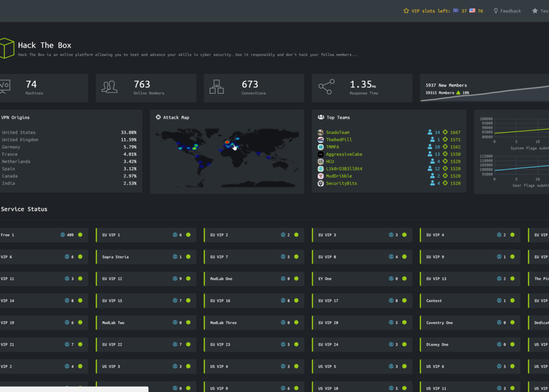Image resolution: width=549 pixels, height=392 pixels.
Task: Click the green status dot for Context
Action: (x=512, y=301)
